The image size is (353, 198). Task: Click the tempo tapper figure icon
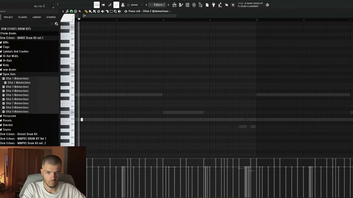pyautogui.click(x=220, y=5)
